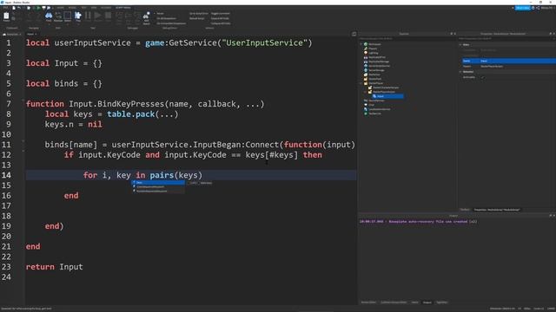
Task: Select the Input module in Explorer
Action: pos(387,96)
